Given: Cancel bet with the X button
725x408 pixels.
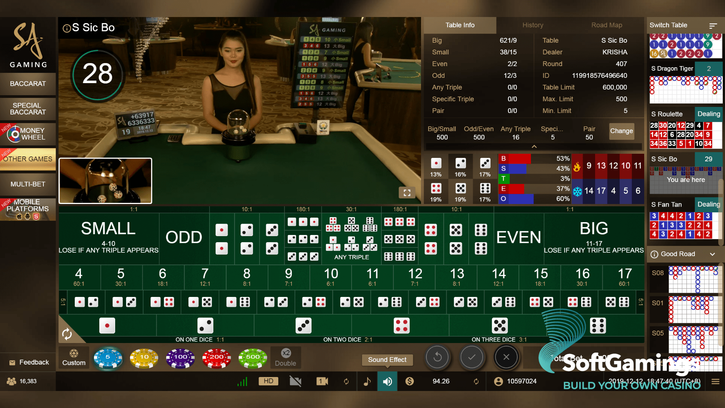Looking at the screenshot, I should (x=506, y=357).
